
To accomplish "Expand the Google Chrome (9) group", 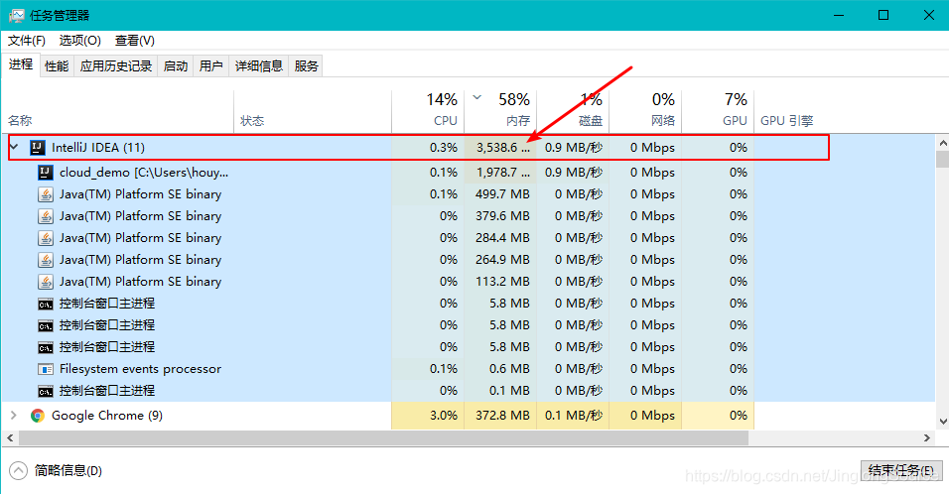I will click(x=13, y=416).
